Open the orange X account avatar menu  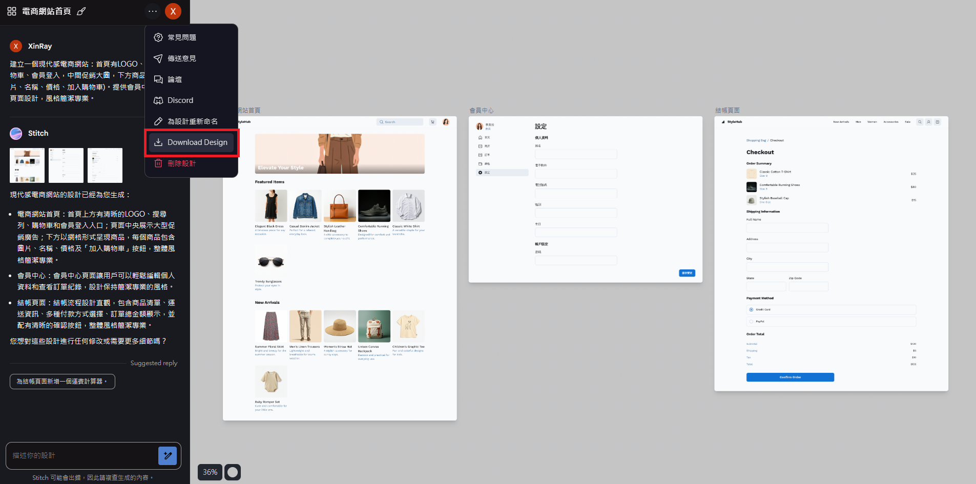173,11
